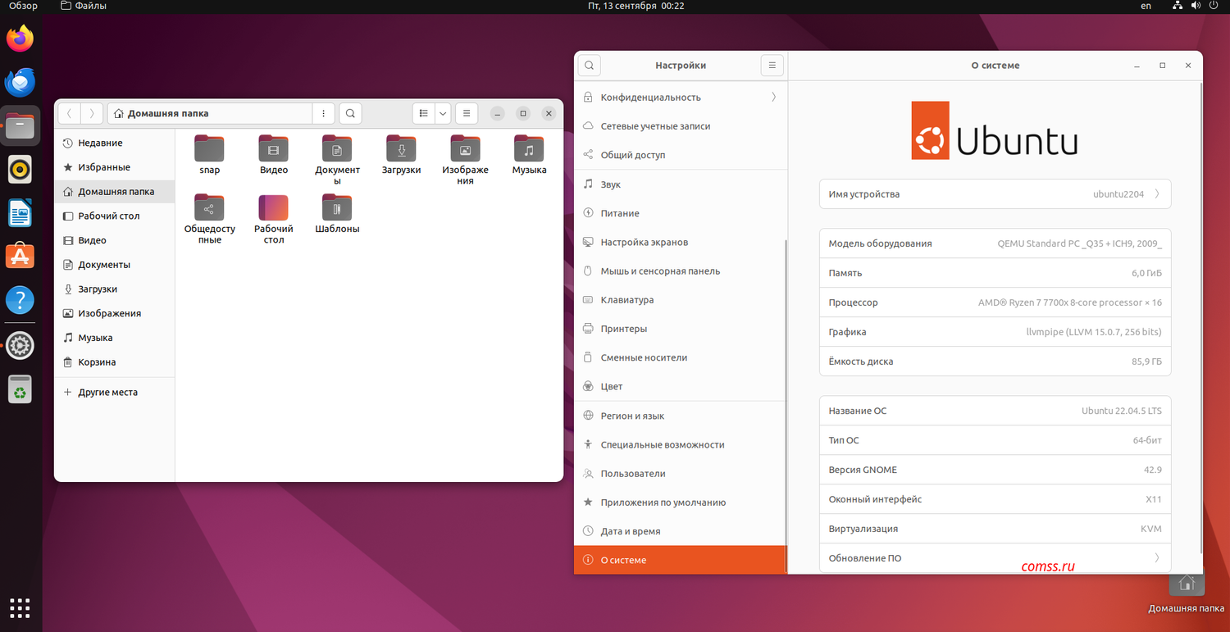Open Цвет settings panel
This screenshot has height=632, width=1230.
click(x=681, y=386)
